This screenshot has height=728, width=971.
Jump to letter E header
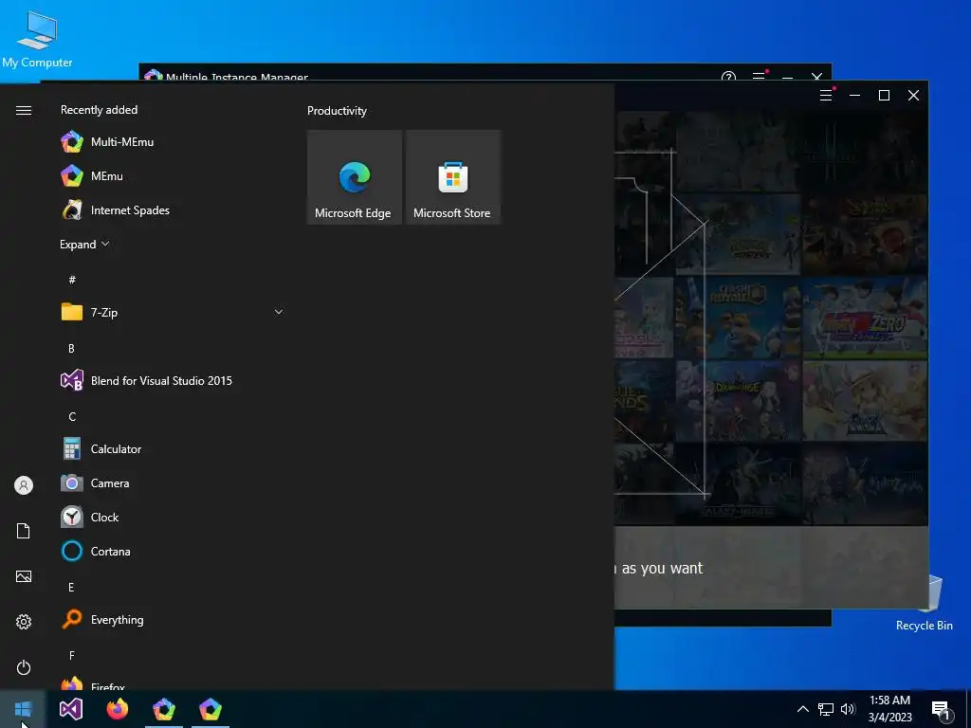point(71,588)
